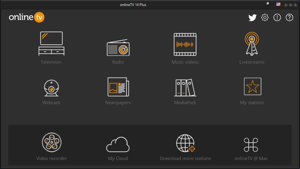View program information via exclamation icon

click(277, 17)
